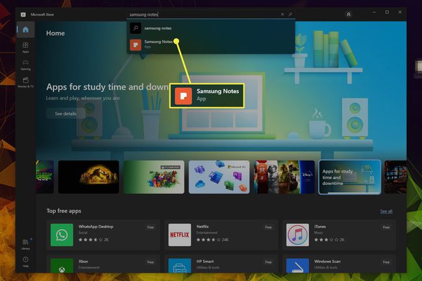Screen dimensions: 422x281
Task: Open the colorful characters game thumbnail
Action: (x=154, y=177)
